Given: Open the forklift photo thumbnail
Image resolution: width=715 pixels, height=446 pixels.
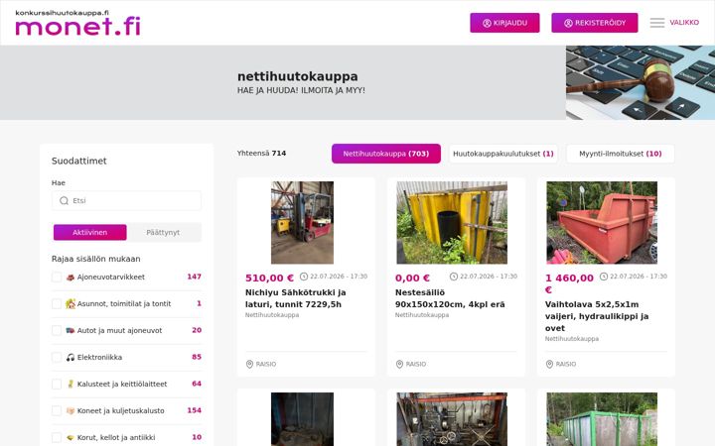Looking at the screenshot, I should coord(302,223).
